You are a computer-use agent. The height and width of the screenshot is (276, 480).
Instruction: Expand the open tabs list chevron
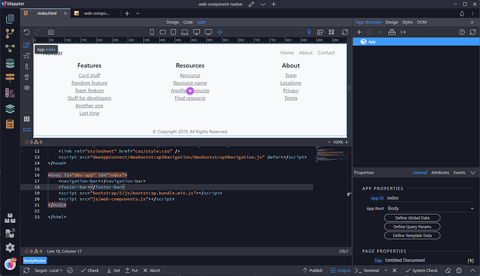pyautogui.click(x=138, y=13)
